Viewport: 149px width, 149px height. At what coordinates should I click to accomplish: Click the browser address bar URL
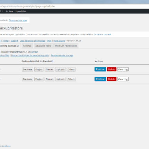[x=28, y=6]
